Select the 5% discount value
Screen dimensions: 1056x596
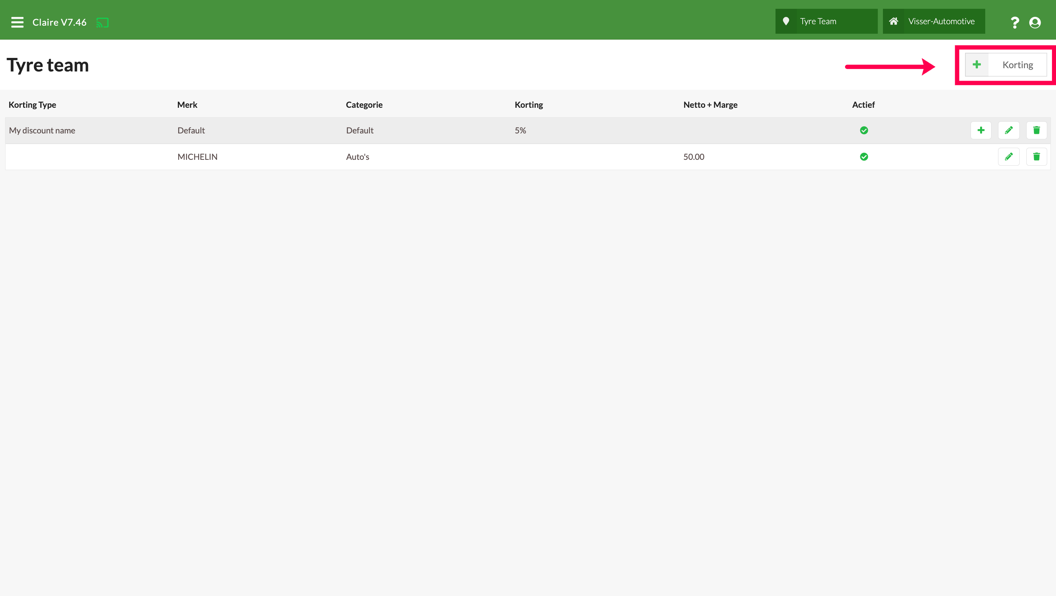[520, 130]
